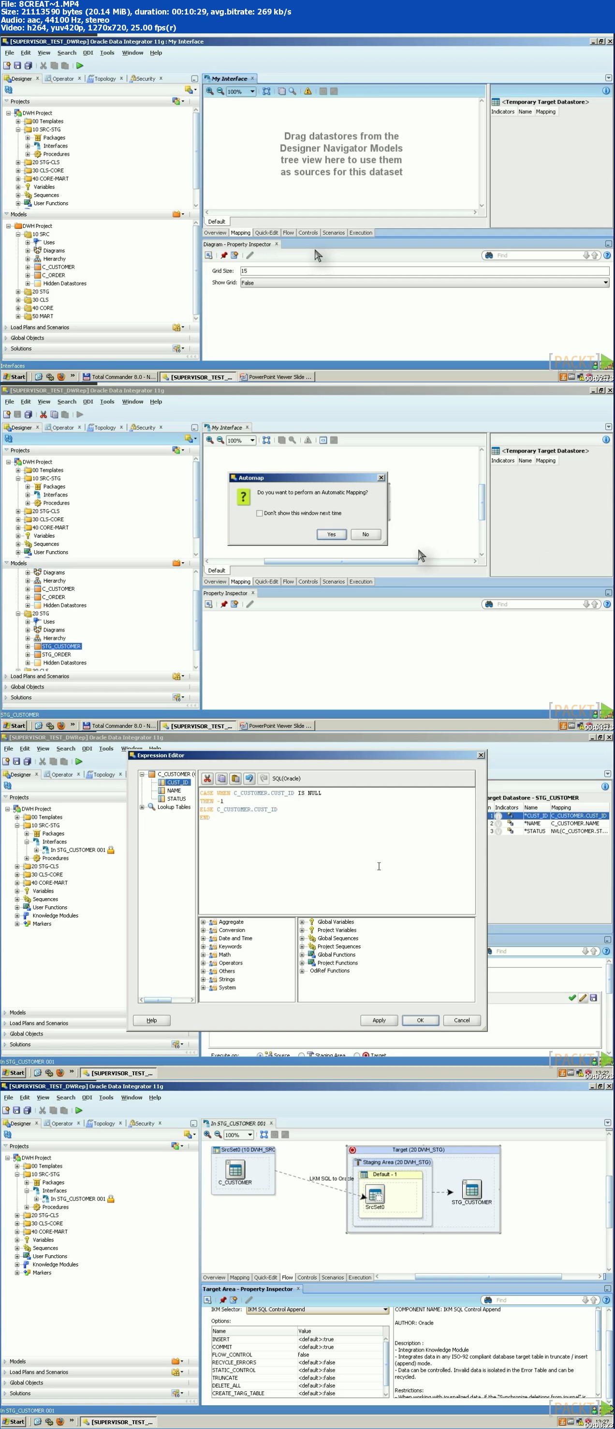Click the Cut scissors icon in Expression Editor

207,778
